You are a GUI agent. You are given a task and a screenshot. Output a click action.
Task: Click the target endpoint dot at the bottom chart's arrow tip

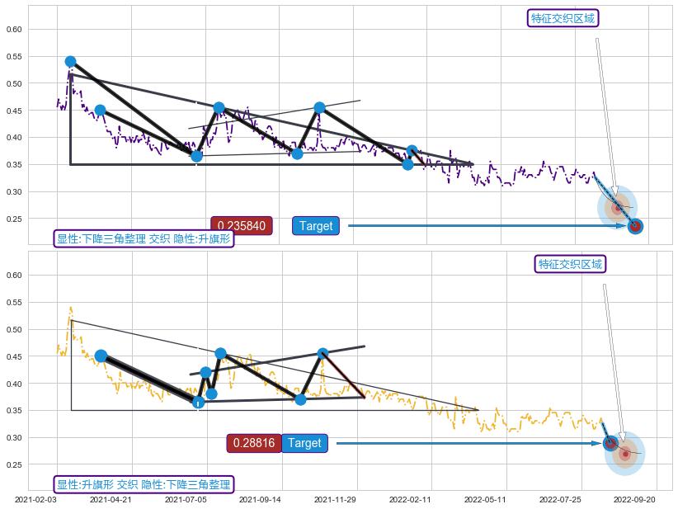click(610, 443)
